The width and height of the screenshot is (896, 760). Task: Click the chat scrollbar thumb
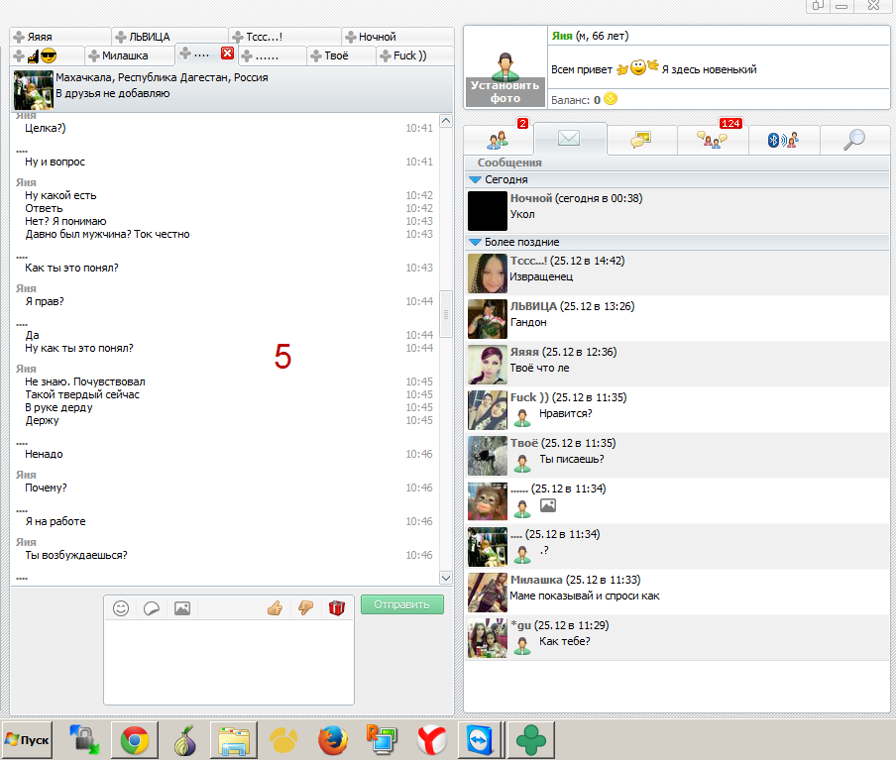click(446, 314)
